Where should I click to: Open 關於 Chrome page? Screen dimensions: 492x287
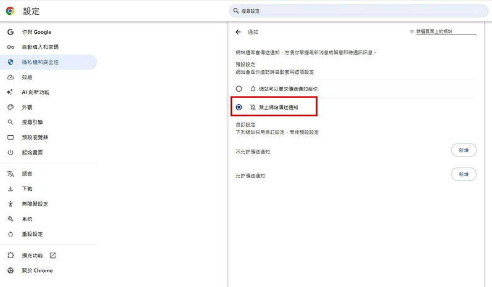[49, 270]
